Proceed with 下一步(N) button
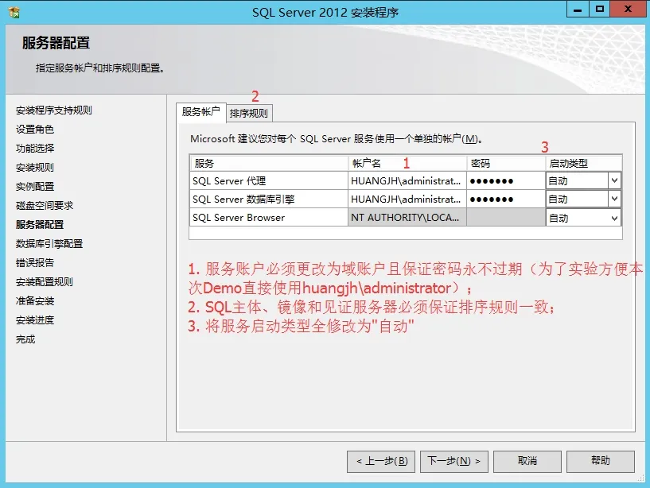Viewport: 650px width, 488px height. coord(454,461)
